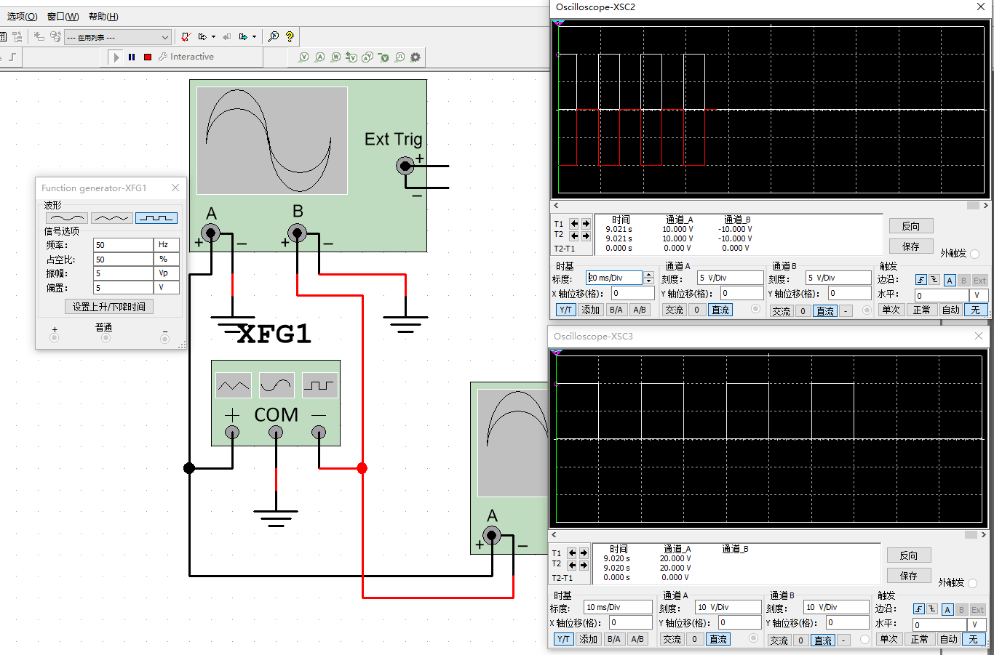Click the gear probe settings icon
The height and width of the screenshot is (655, 994).
[416, 57]
